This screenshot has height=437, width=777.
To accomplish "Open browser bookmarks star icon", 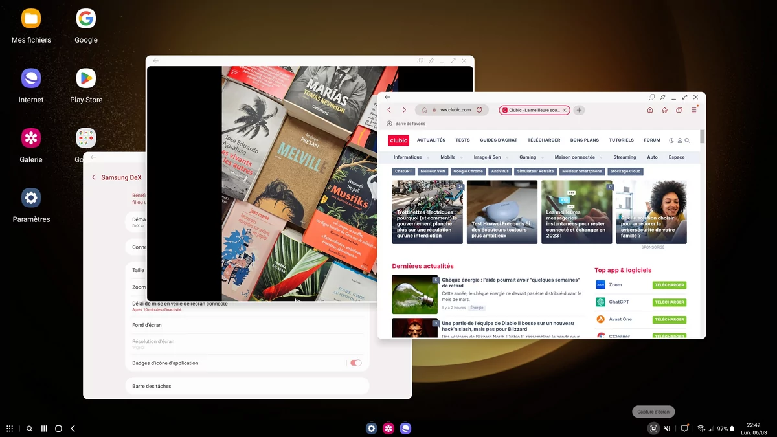I will pos(664,110).
